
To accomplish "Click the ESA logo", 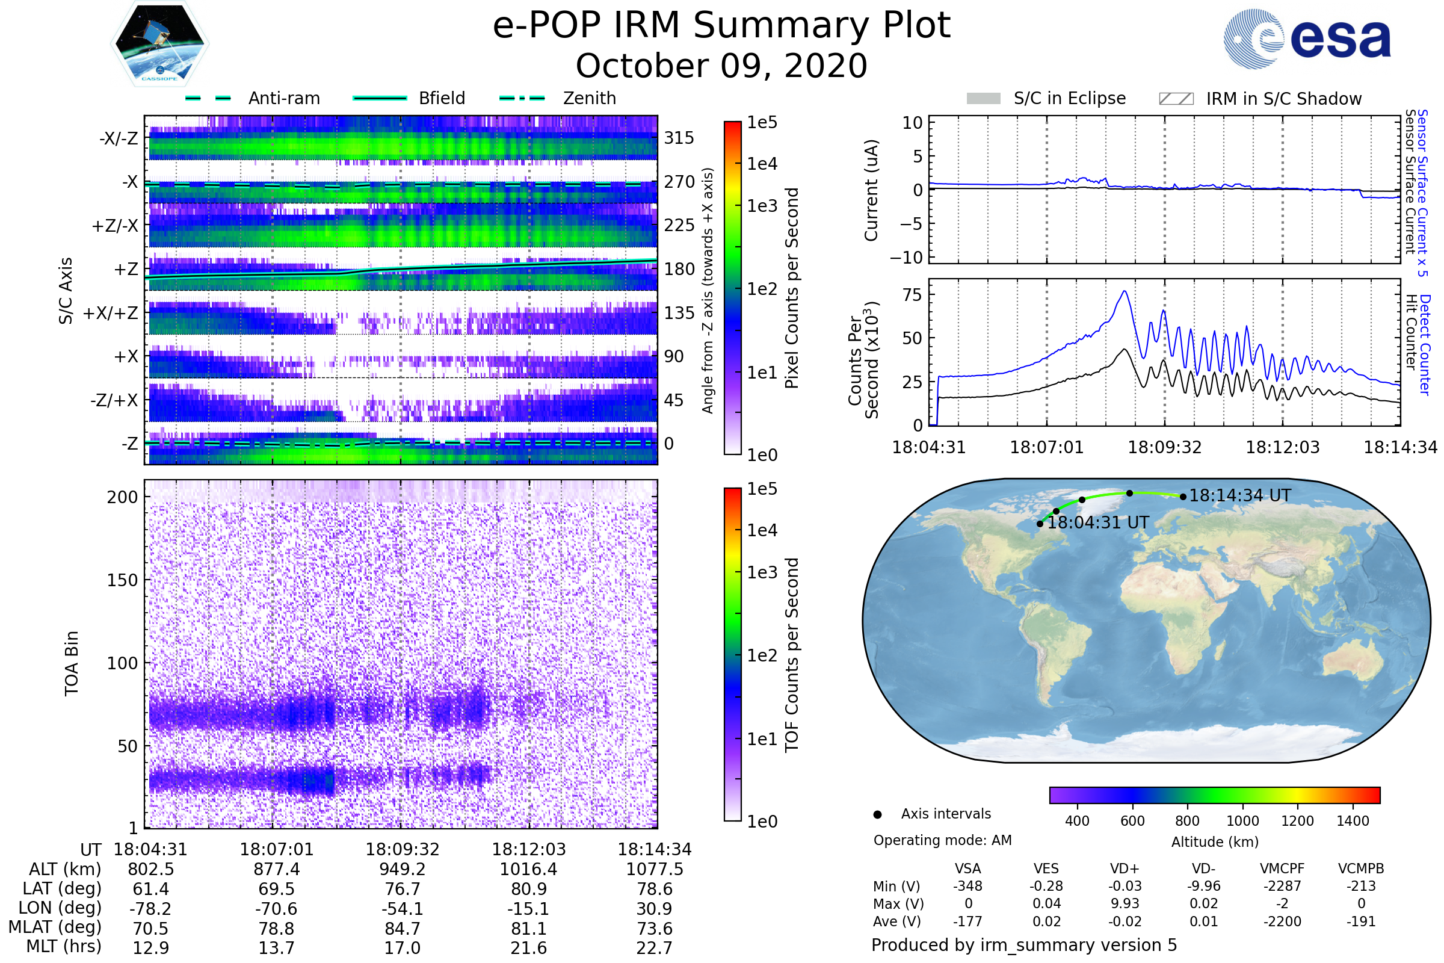I will 1307,38.
